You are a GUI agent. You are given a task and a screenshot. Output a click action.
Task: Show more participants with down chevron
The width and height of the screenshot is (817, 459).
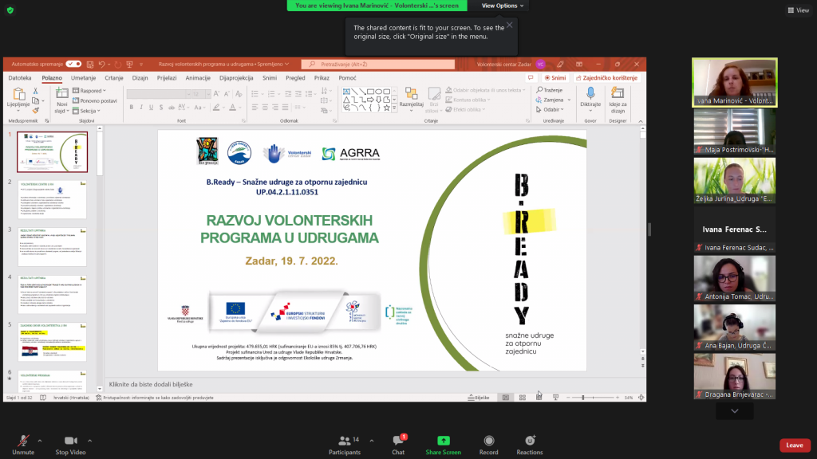point(735,411)
